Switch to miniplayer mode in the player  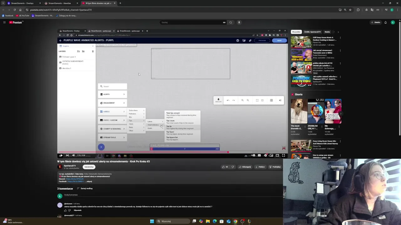(x=271, y=155)
